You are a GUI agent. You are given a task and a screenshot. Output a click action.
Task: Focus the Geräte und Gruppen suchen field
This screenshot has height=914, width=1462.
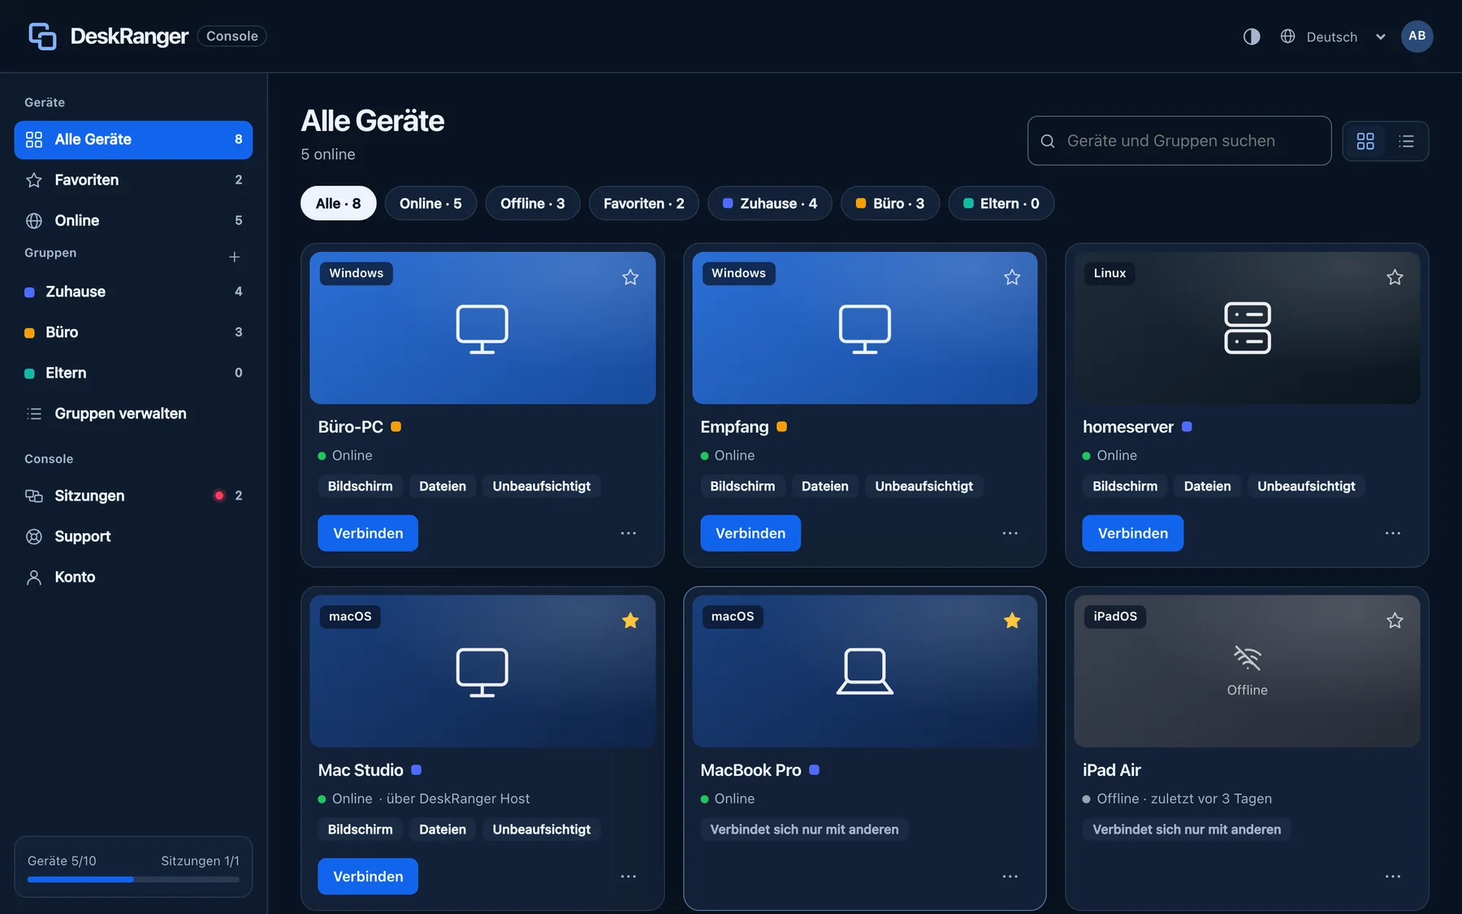1179,141
